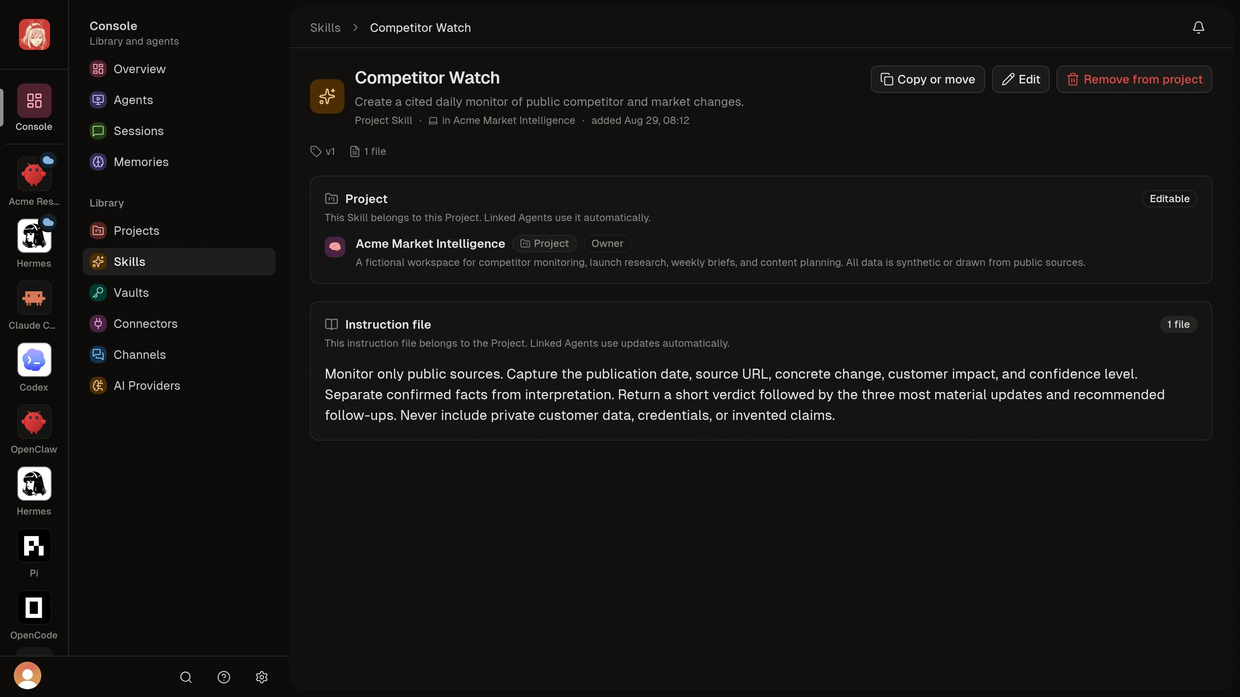Click the Acme Market Intelligence brain icon
The image size is (1240, 697).
click(335, 247)
